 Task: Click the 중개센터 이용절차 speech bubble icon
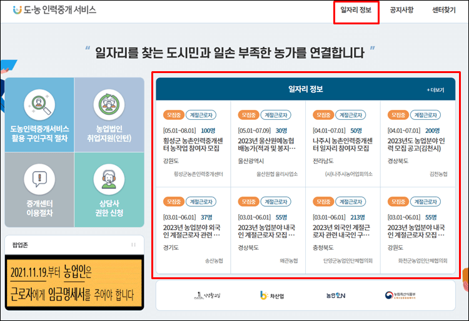point(39,179)
